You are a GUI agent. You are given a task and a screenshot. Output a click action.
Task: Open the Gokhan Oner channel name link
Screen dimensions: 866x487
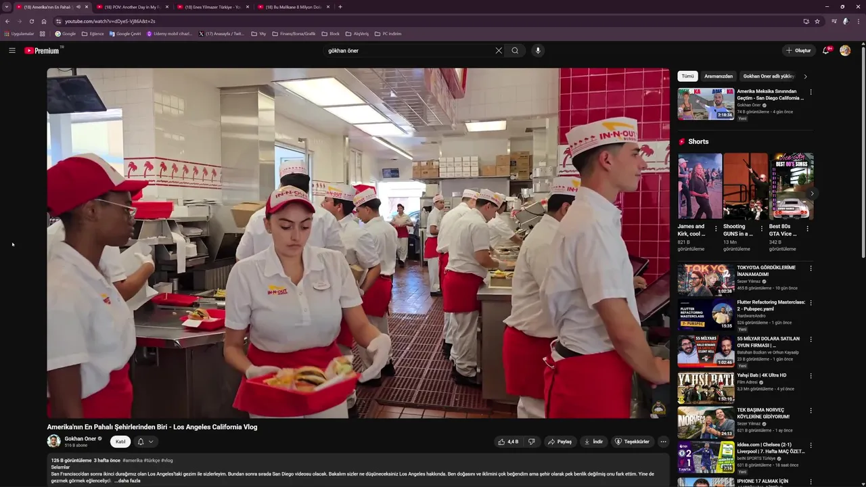[x=80, y=438]
